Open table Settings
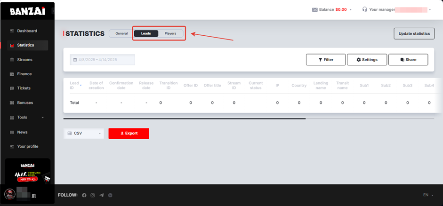The width and height of the screenshot is (443, 206). pos(367,60)
